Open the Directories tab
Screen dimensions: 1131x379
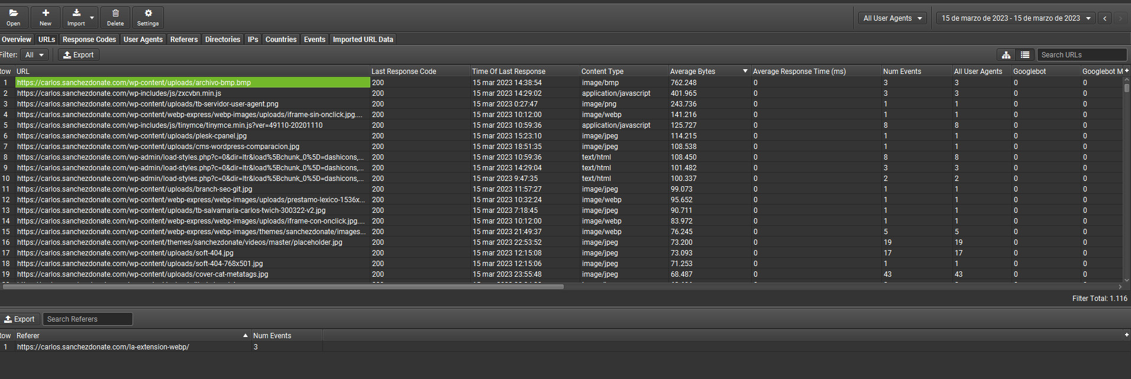click(x=222, y=40)
